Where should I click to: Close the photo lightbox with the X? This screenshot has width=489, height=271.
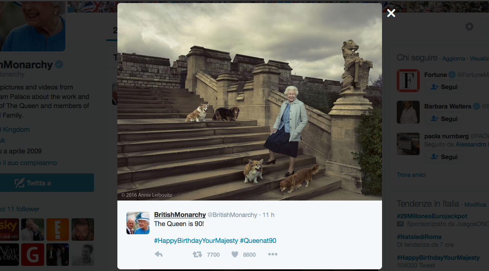[x=391, y=13]
